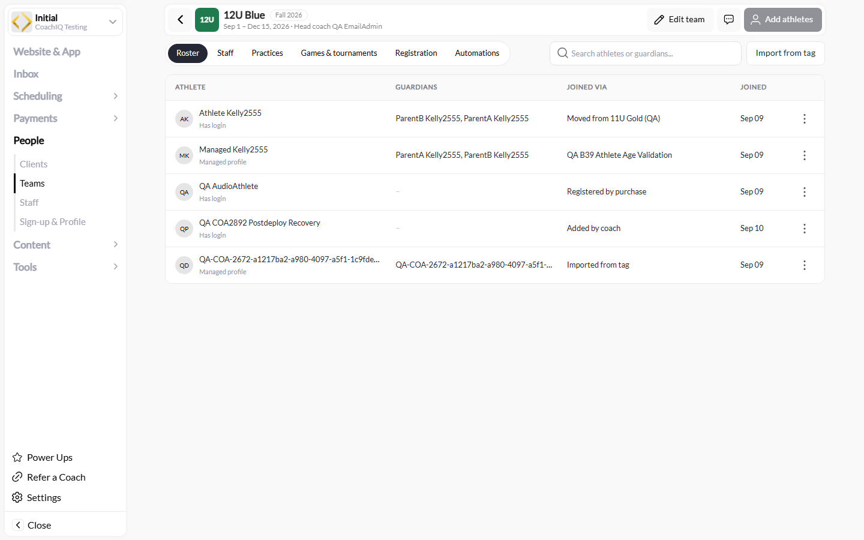Image resolution: width=864 pixels, height=540 pixels.
Task: Open row options for QA COA2892 Postdeploy Recovery
Action: (x=805, y=229)
